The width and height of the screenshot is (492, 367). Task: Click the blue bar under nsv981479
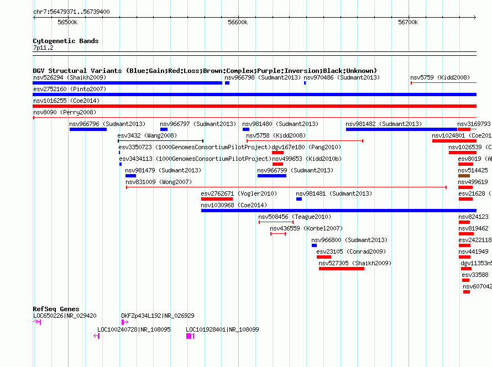point(130,176)
